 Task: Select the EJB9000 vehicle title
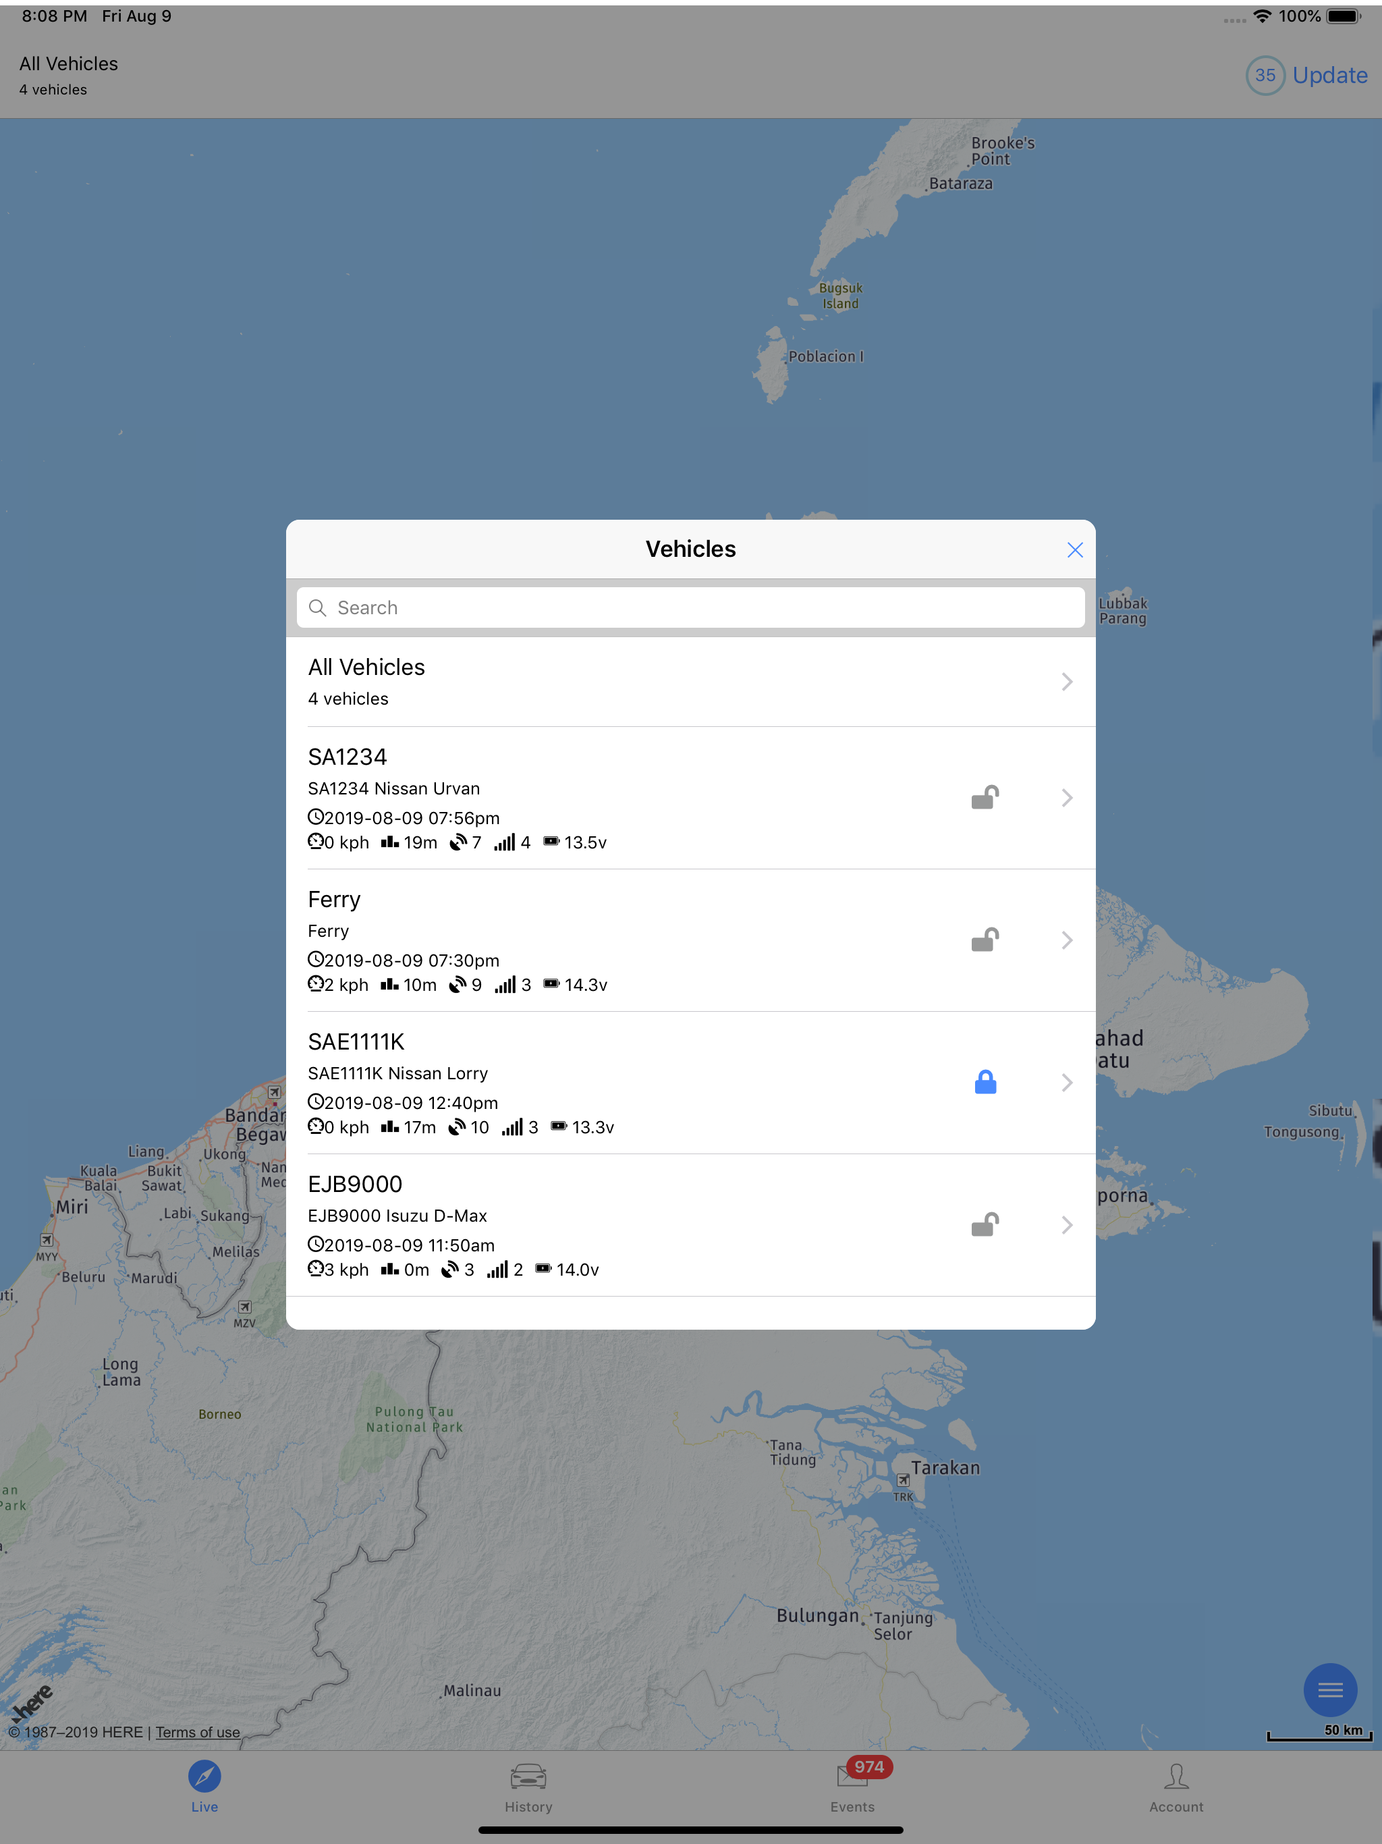coord(355,1185)
